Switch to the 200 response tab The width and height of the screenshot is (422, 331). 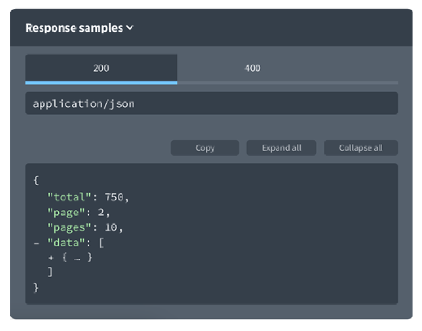[x=101, y=68]
